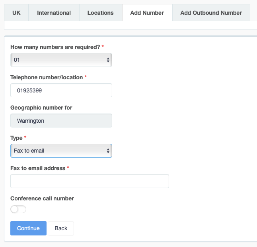
Task: Open the International tab
Action: (54, 13)
